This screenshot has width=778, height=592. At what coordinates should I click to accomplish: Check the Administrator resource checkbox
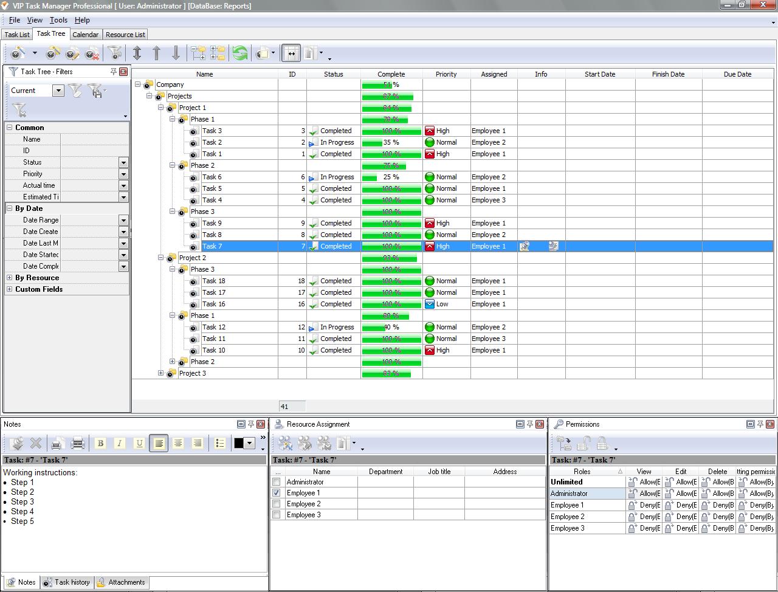point(277,482)
